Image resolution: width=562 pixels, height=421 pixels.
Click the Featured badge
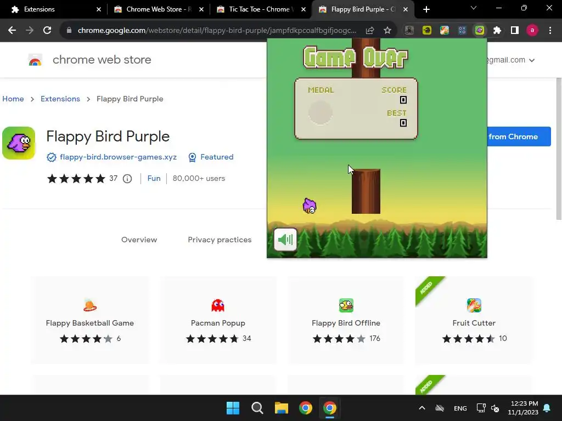tap(211, 157)
